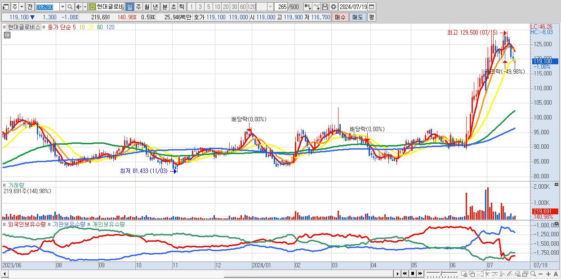This screenshot has width=561, height=279.
Task: Choose interval 120 button
Action: tap(251, 7)
